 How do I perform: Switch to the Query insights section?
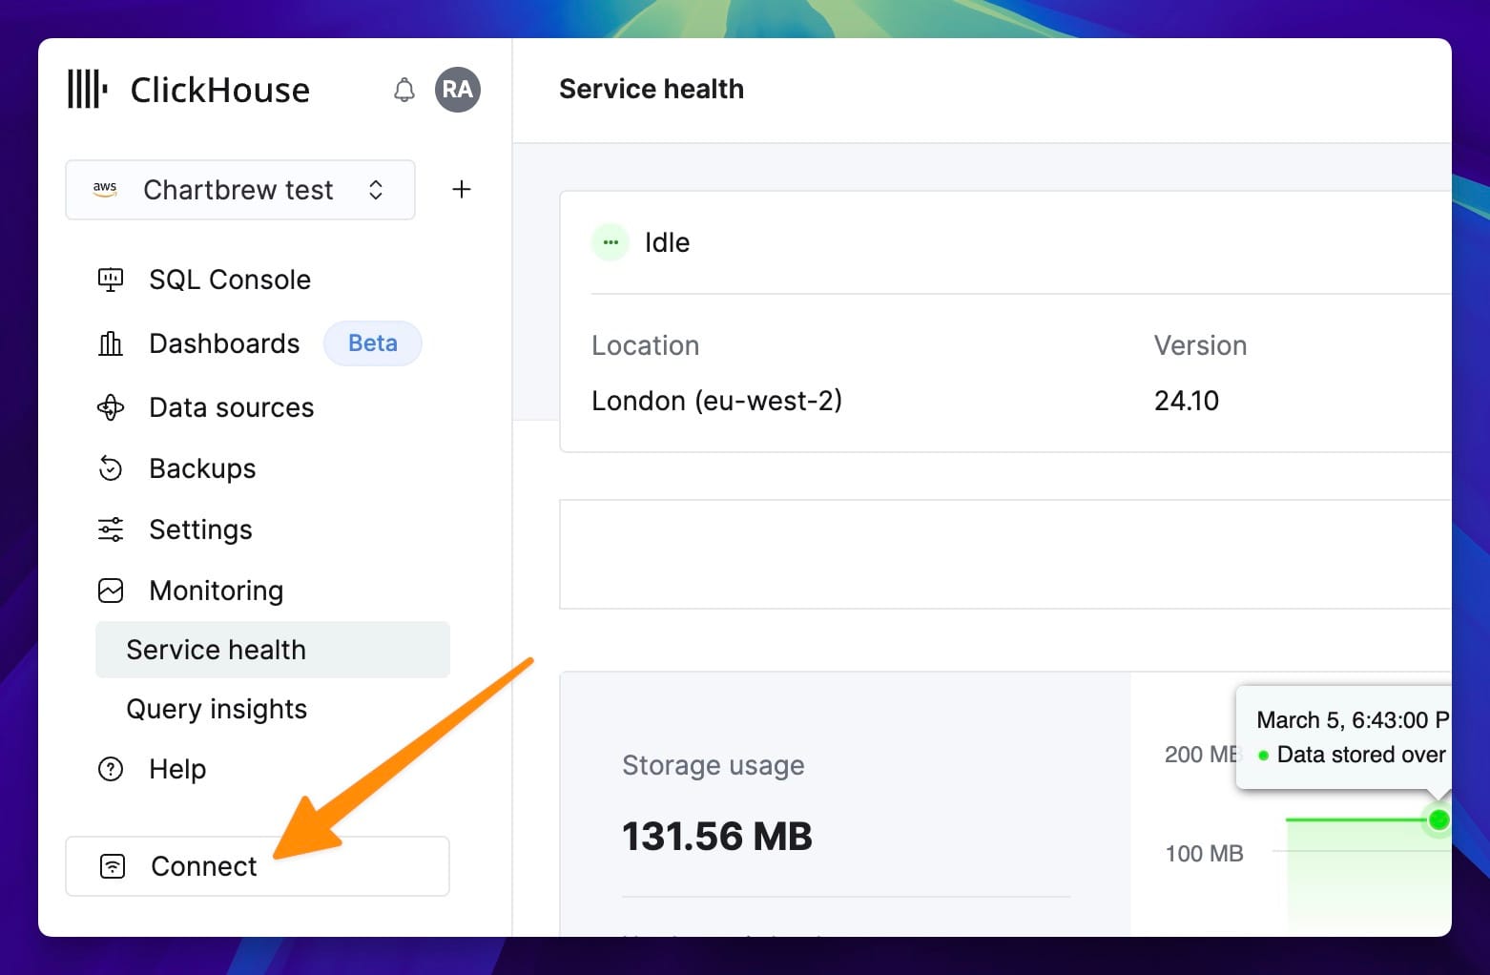point(216,709)
